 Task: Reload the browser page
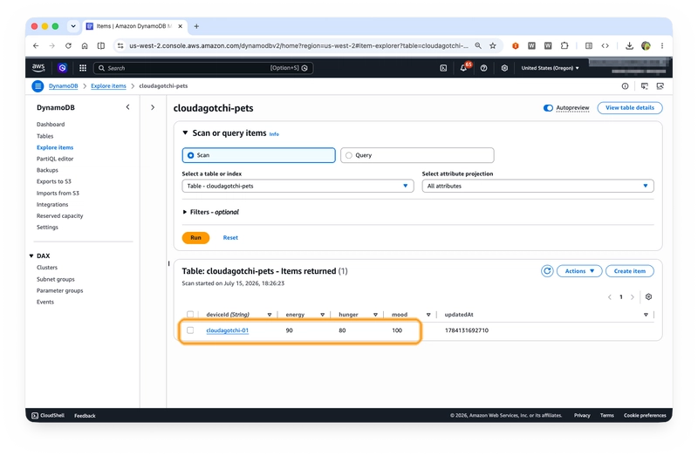click(68, 46)
